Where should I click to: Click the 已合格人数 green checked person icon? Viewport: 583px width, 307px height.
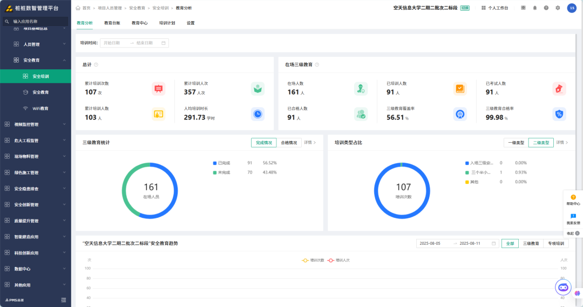361,114
